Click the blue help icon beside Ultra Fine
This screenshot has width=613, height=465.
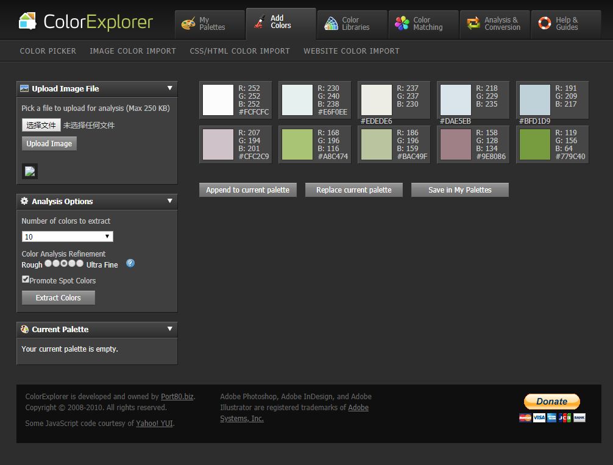[x=130, y=263]
